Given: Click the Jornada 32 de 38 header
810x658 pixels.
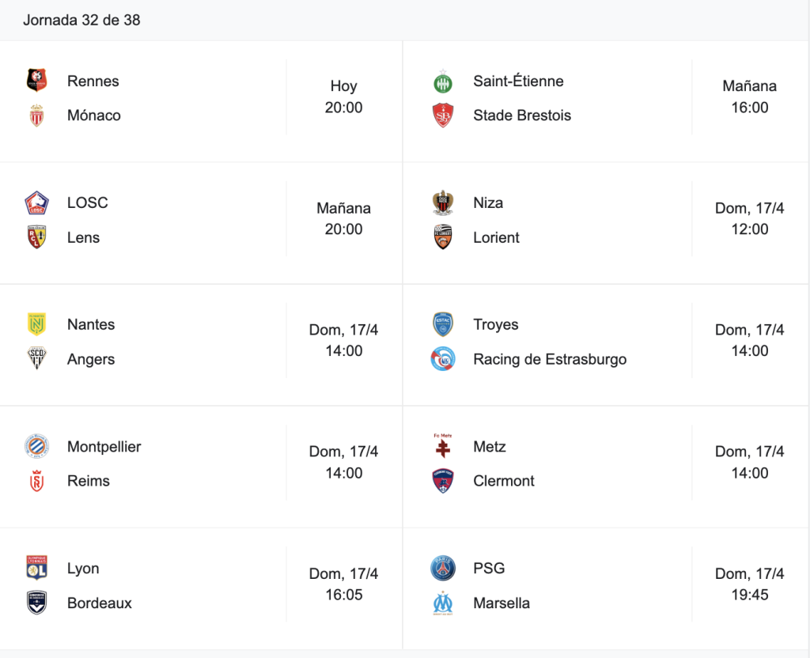Looking at the screenshot, I should click(81, 20).
